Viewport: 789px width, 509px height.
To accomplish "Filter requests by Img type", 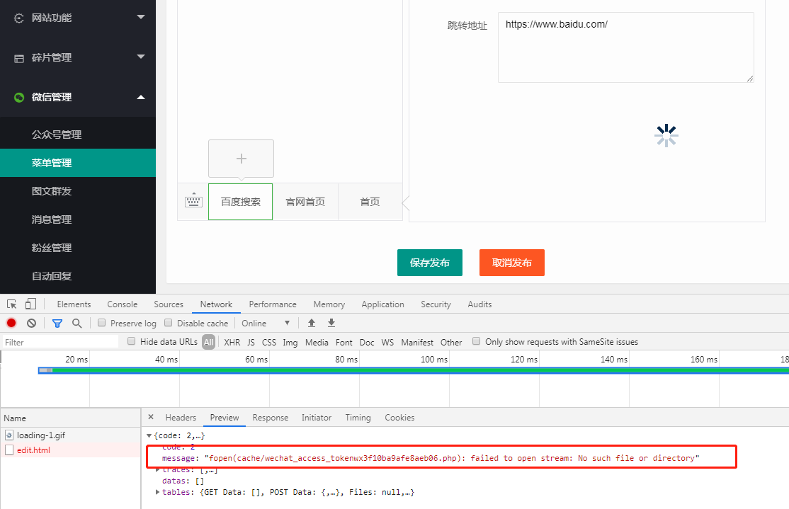I will (x=290, y=342).
